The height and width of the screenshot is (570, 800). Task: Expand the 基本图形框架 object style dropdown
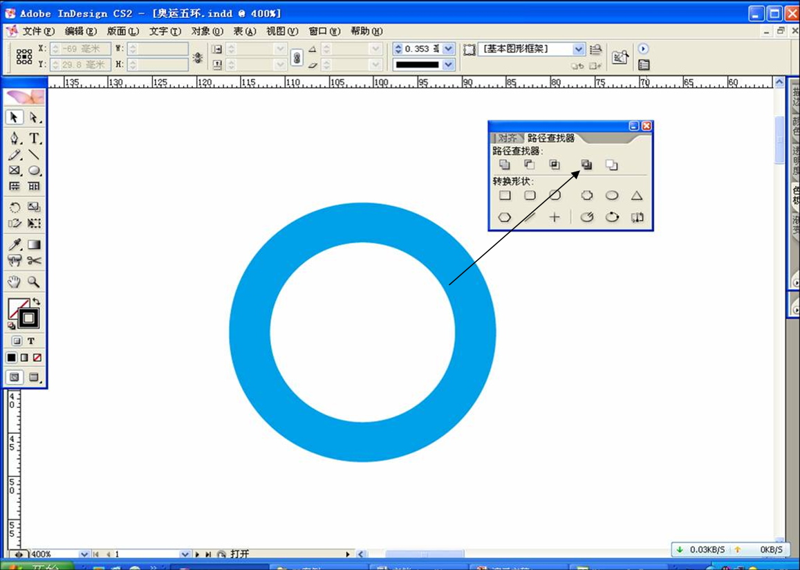pyautogui.click(x=579, y=49)
